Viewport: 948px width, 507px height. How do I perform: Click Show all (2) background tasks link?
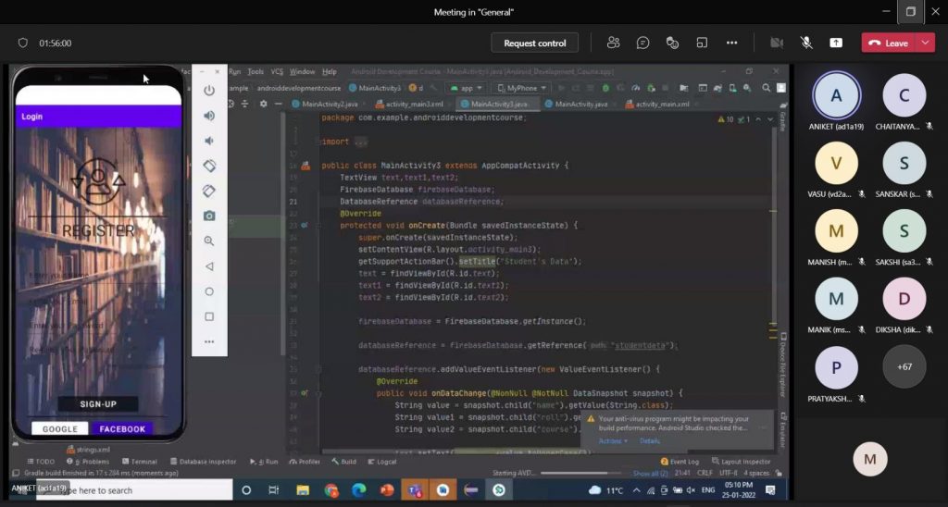click(651, 473)
